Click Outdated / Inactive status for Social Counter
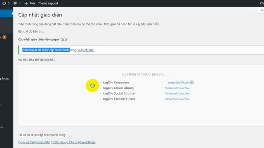The width and height of the screenshot is (264, 148). pos(177,93)
